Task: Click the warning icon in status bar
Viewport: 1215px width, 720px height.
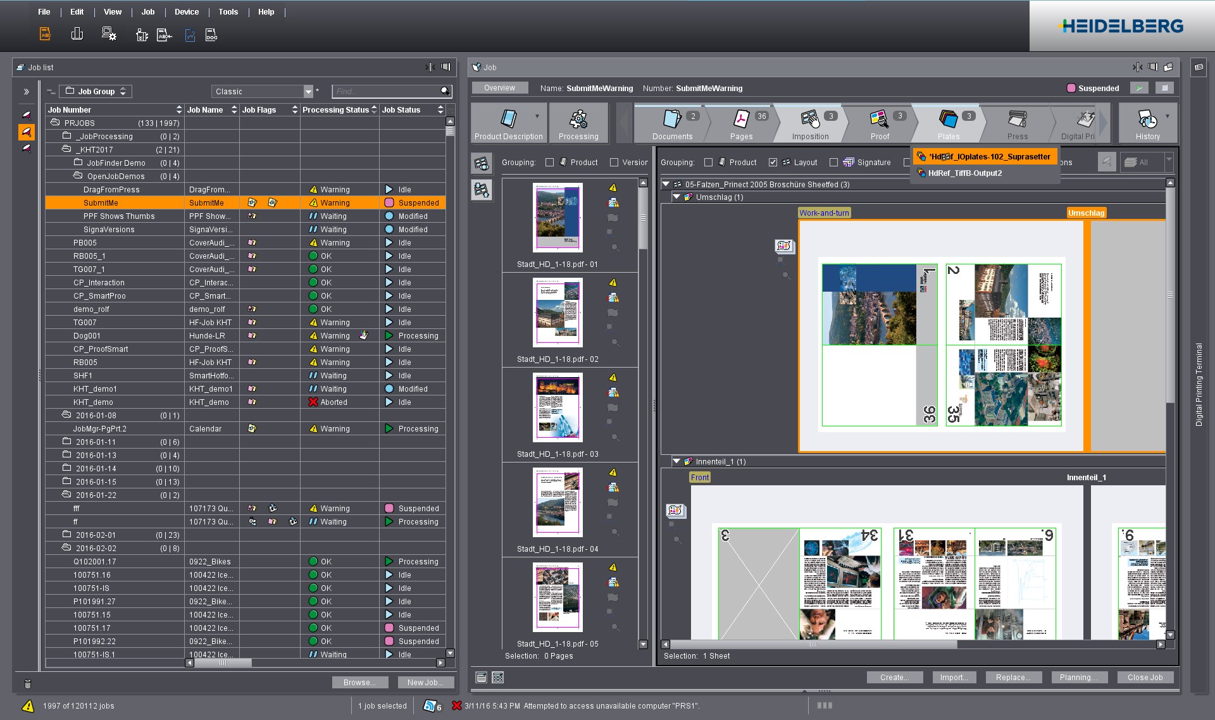Action: pyautogui.click(x=28, y=706)
